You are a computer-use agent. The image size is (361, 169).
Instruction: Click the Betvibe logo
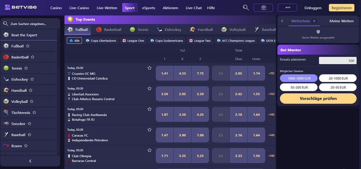coord(21,8)
